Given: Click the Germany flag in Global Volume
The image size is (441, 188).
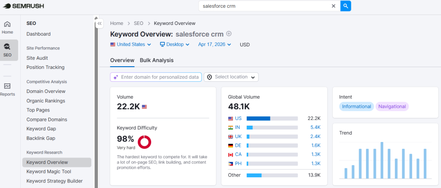Looking at the screenshot, I should point(231,145).
